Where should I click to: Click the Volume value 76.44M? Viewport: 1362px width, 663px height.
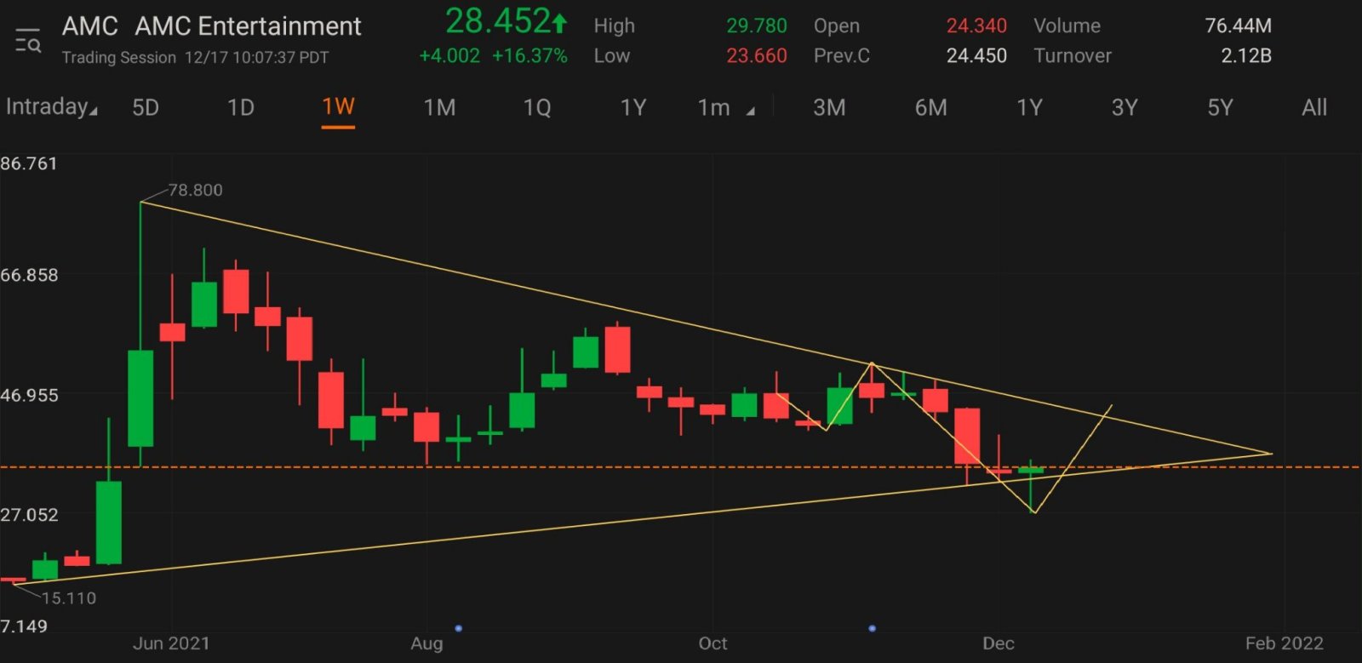(x=1238, y=26)
